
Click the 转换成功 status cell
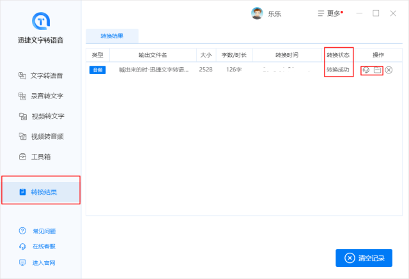coord(338,70)
